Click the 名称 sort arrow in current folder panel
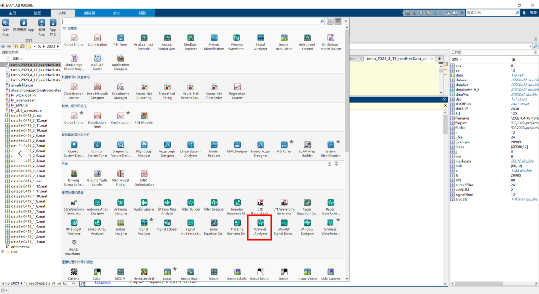Image resolution: width=539 pixels, height=294 pixels. coord(22,59)
